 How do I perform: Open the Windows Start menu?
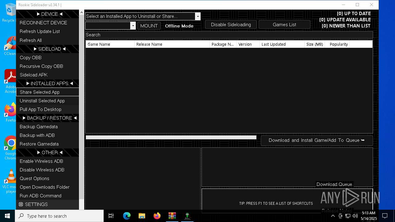coord(7,216)
